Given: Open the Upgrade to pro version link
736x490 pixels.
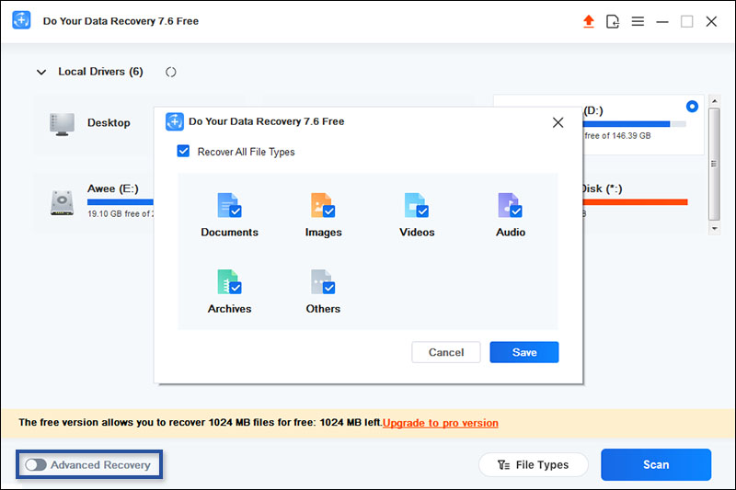Looking at the screenshot, I should [441, 423].
